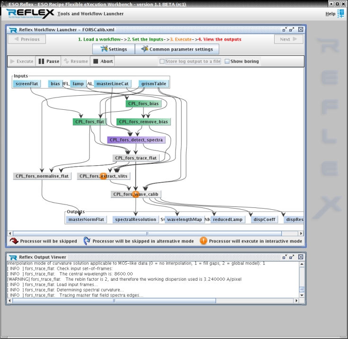Abort the workflow execution
Image resolution: width=348 pixels, height=339 pixels.
tap(103, 62)
